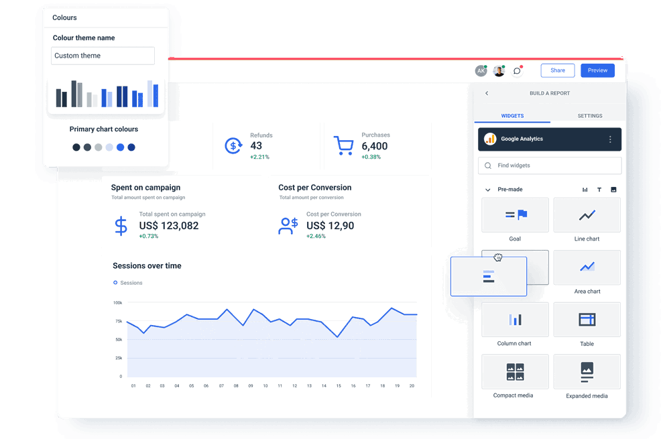The width and height of the screenshot is (665, 439).
Task: Click the theme bar chart preview
Action: tap(107, 93)
